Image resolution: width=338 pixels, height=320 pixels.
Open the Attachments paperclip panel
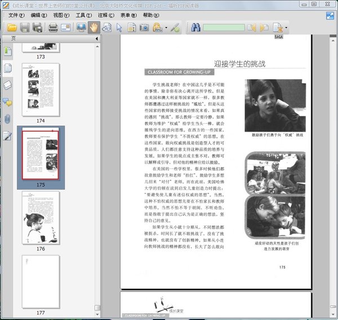(x=7, y=119)
